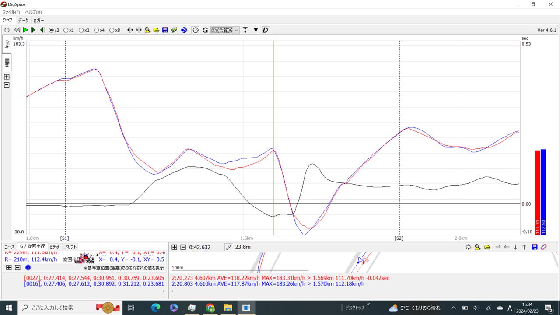Pan the map left with left arrow
Viewport: 560px width, 315px height.
click(507, 247)
